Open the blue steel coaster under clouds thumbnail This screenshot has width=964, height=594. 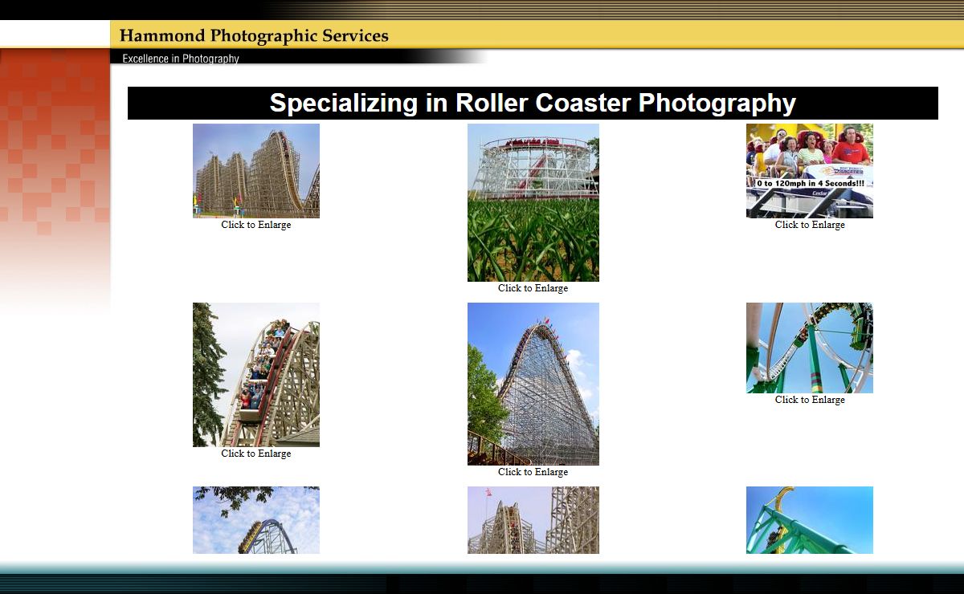point(255,519)
